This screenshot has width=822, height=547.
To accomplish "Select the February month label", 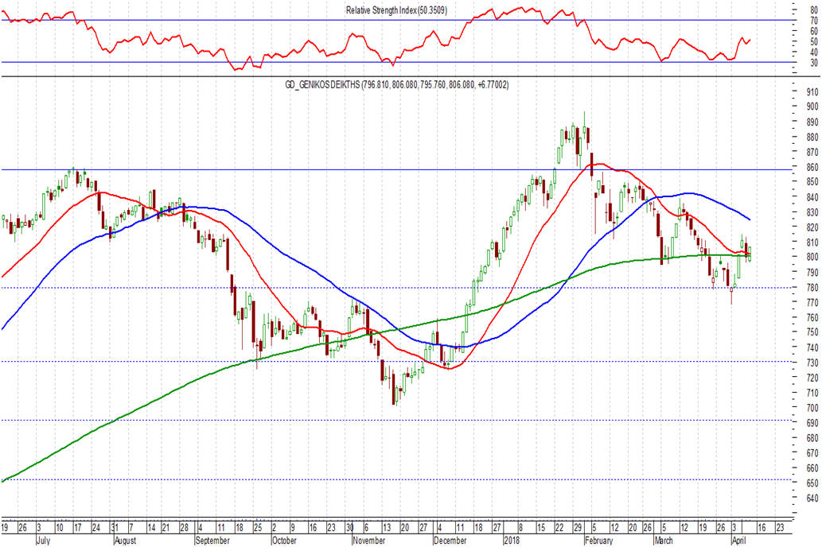I will 598,541.
